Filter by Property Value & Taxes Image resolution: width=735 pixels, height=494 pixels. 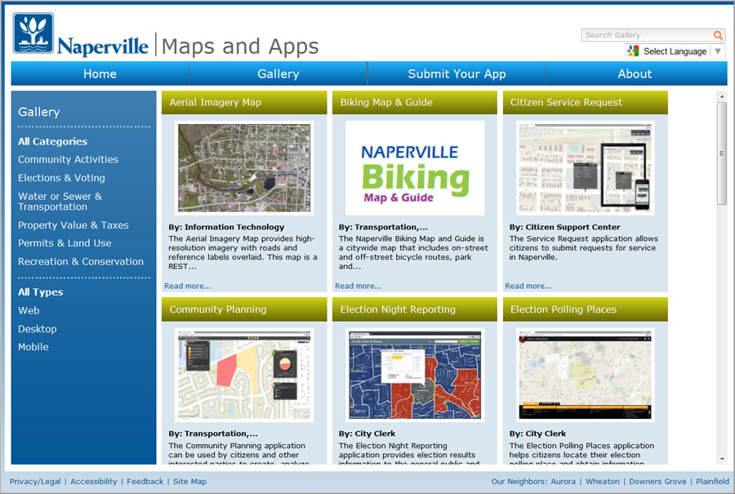pos(73,225)
